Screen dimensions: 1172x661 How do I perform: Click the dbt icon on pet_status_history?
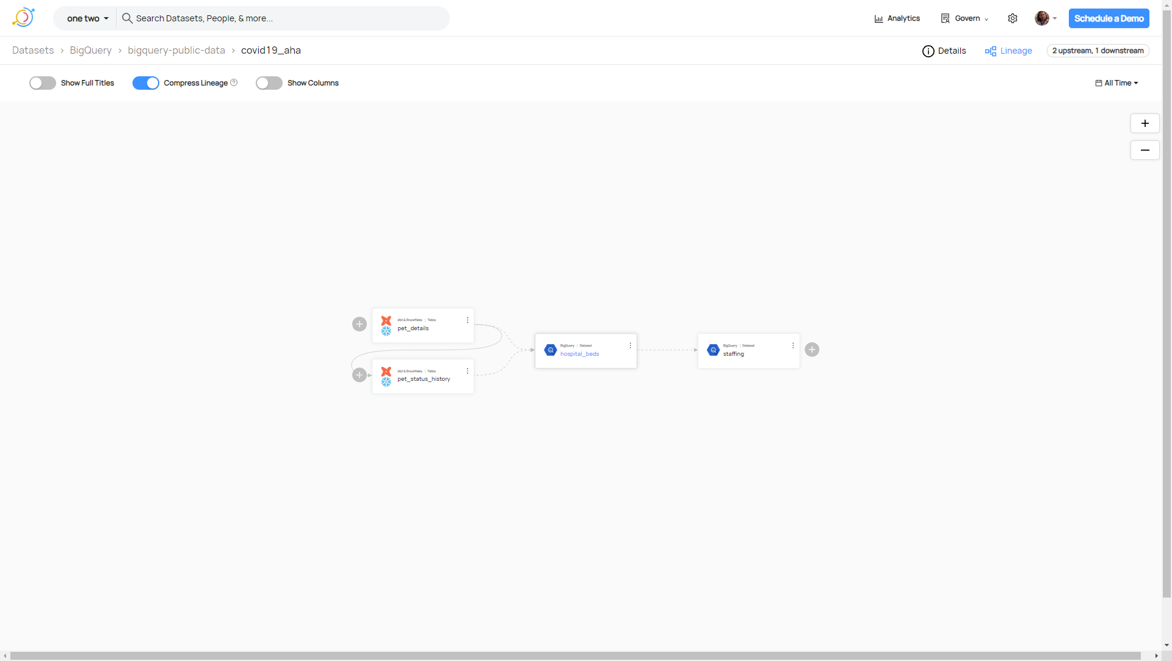click(x=386, y=371)
